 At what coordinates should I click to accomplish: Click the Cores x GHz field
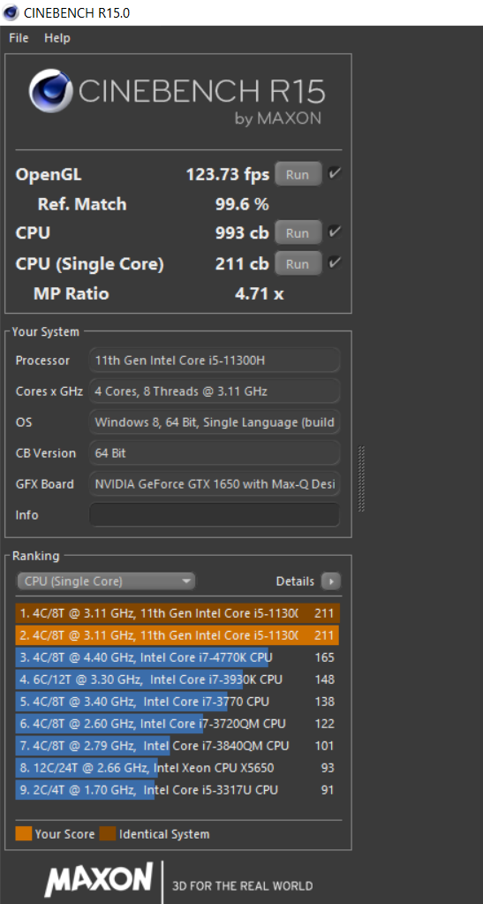tap(215, 391)
